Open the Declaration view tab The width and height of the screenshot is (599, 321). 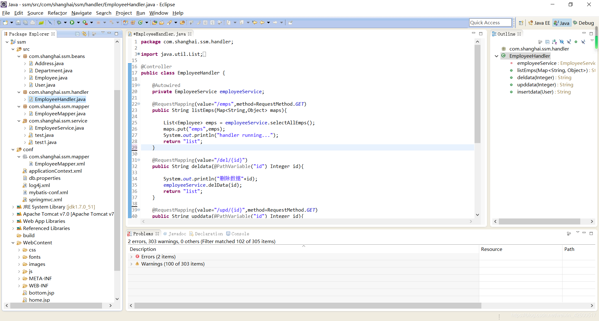[206, 234]
